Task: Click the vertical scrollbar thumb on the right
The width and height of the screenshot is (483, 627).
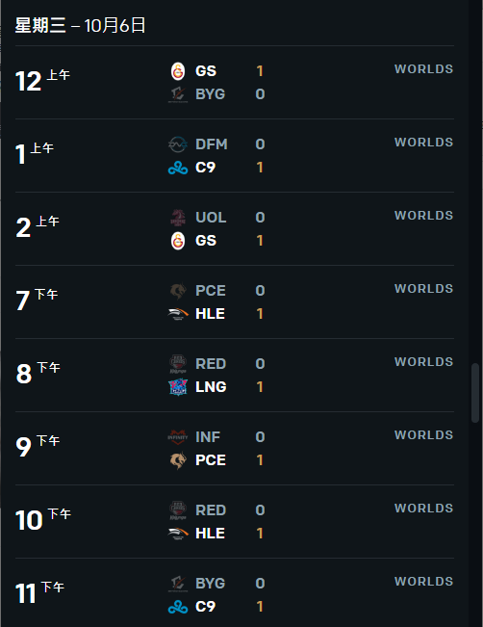Action: [x=475, y=393]
